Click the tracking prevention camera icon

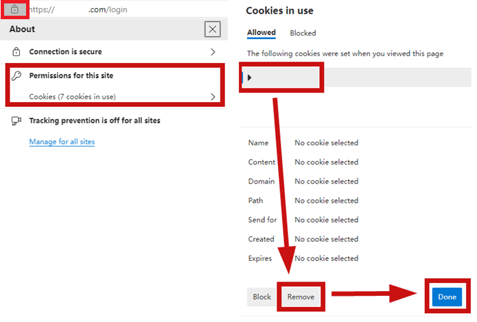16,121
